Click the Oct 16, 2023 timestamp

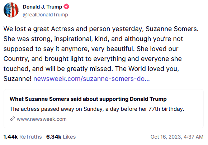tap(177, 137)
